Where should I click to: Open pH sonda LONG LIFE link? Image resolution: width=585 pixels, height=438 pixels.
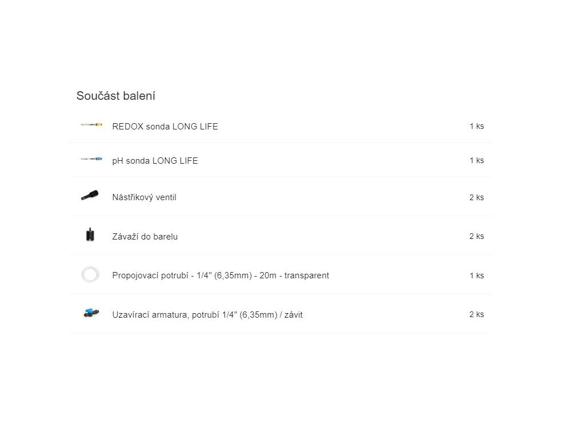tap(155, 161)
